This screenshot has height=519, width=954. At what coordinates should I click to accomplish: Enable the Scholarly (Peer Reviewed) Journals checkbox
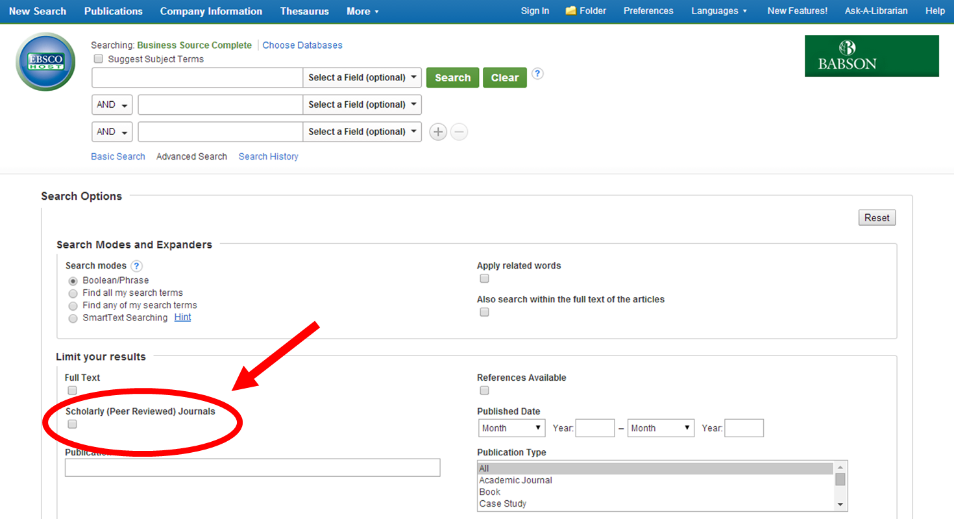[72, 424]
